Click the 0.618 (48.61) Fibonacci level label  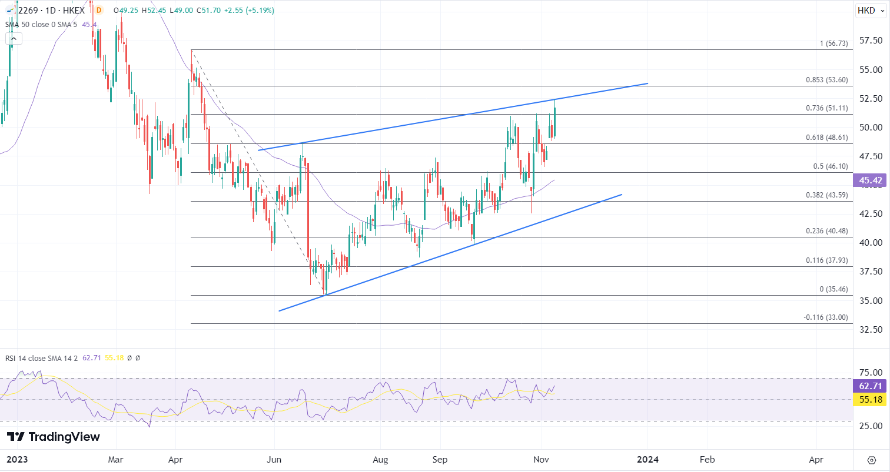point(826,138)
